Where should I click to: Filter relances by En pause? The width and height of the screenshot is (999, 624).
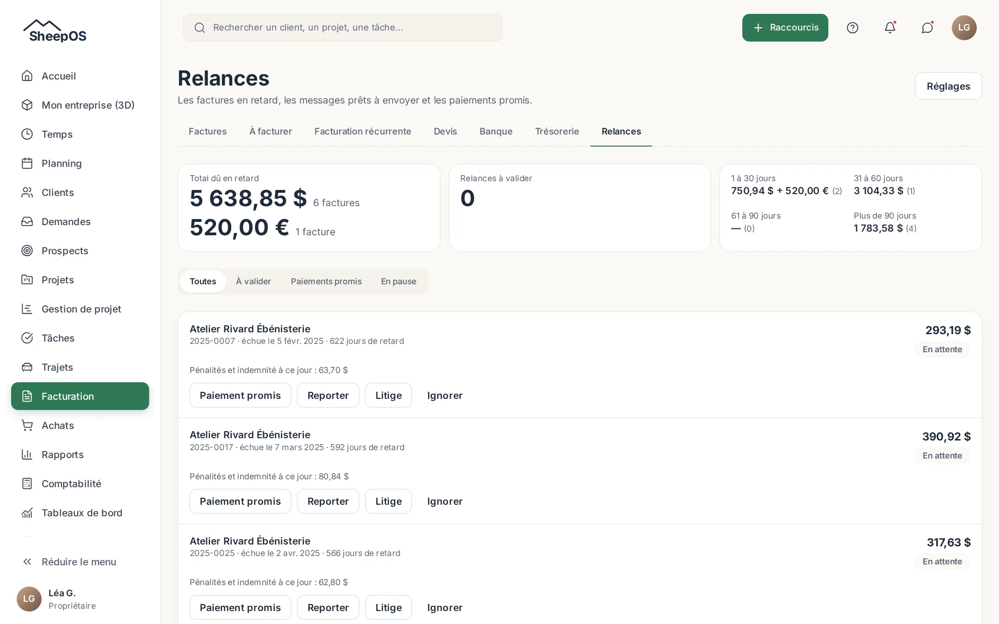(x=399, y=281)
